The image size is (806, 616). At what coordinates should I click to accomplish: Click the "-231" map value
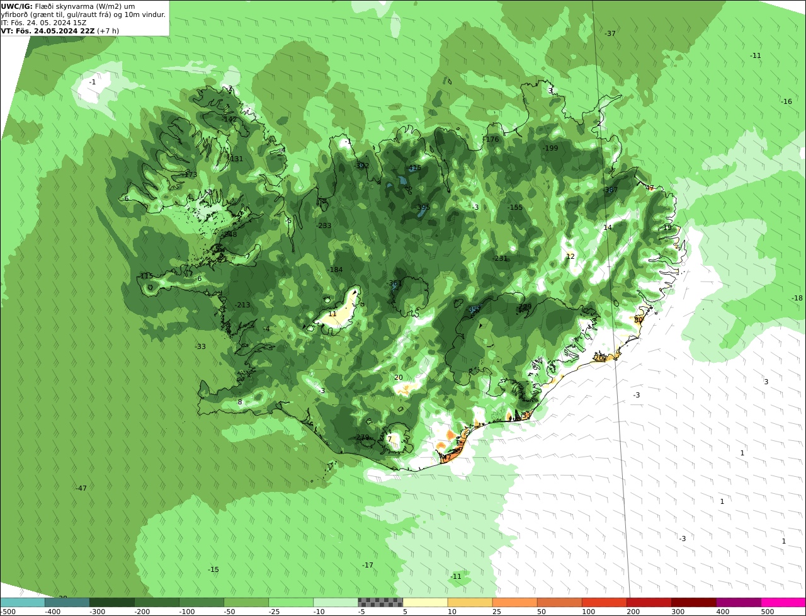point(500,259)
